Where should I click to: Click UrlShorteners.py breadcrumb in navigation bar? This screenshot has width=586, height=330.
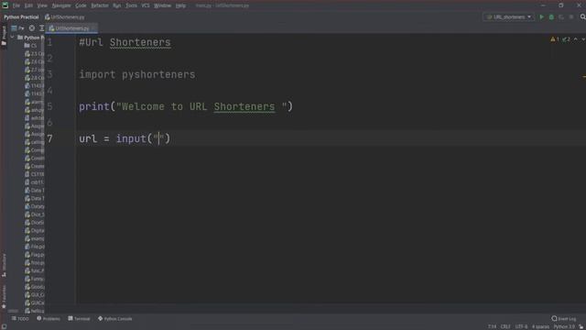65,17
